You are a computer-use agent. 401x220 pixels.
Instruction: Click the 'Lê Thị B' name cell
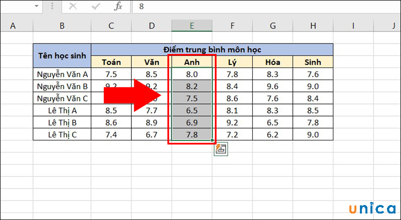[62, 122]
